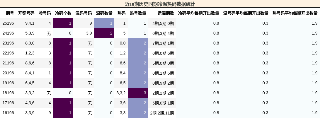Click the 温号码平均每期开出数量 column header

coord(246,13)
